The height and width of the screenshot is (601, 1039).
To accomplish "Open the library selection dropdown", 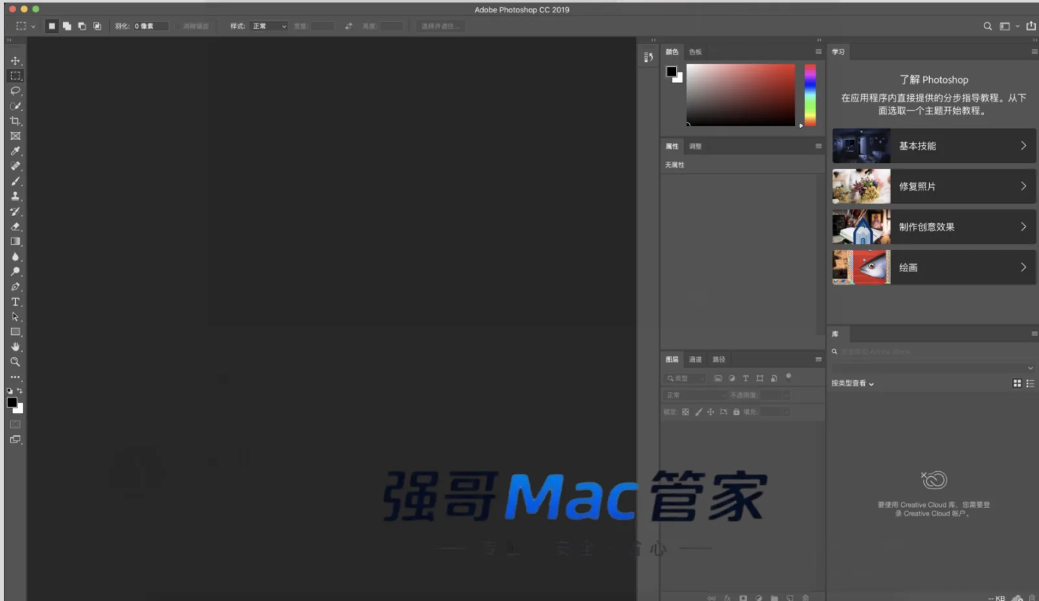I will [933, 367].
